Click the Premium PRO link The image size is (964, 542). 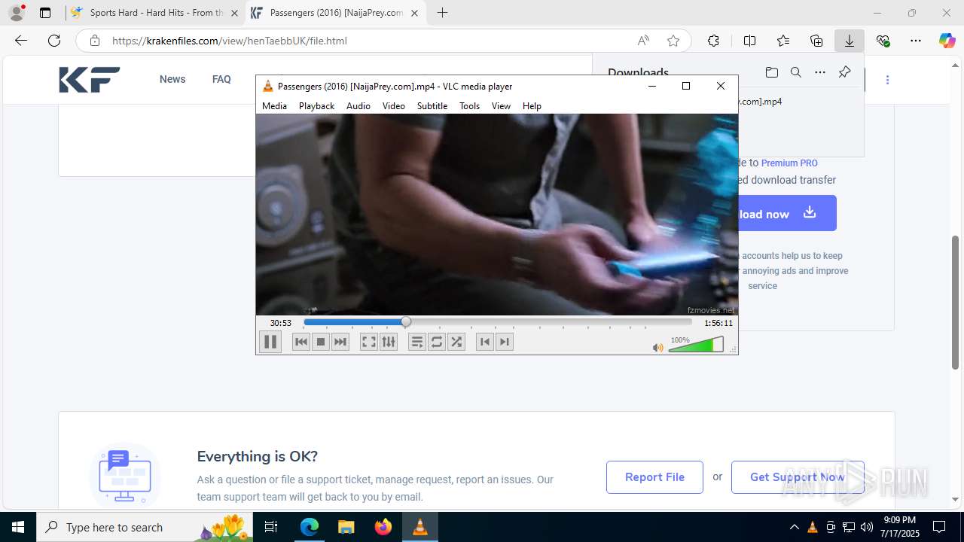click(789, 163)
